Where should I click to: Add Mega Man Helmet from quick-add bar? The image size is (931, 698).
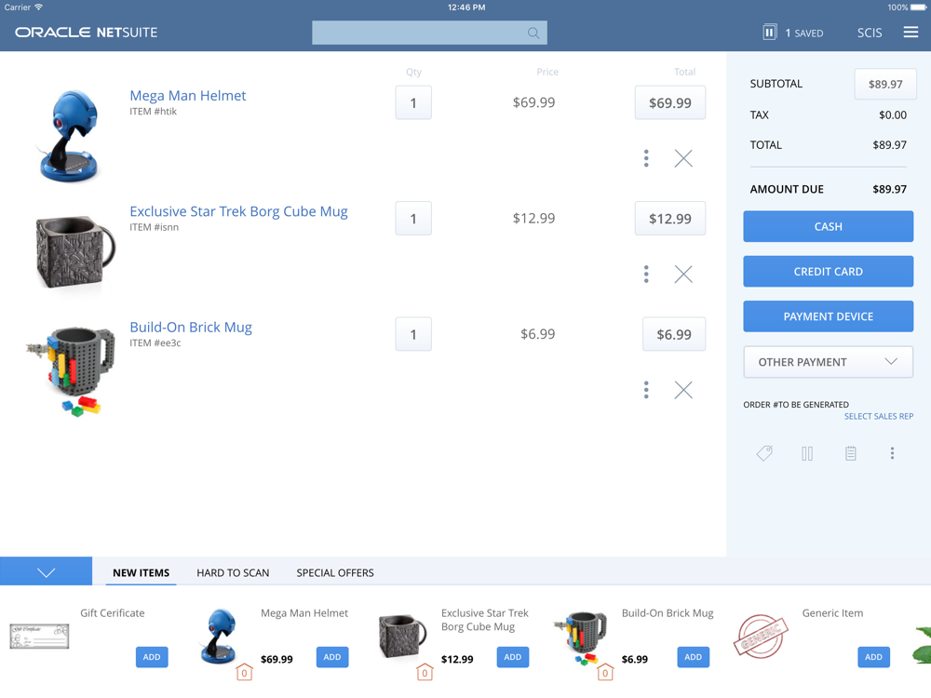[332, 657]
